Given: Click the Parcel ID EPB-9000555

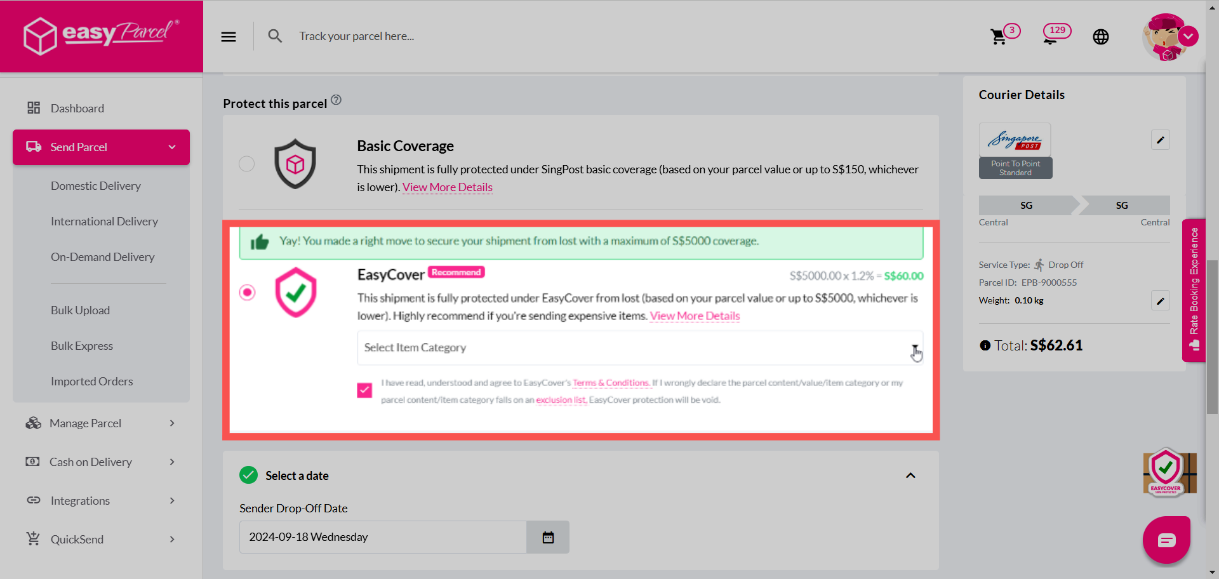Looking at the screenshot, I should tap(1049, 283).
